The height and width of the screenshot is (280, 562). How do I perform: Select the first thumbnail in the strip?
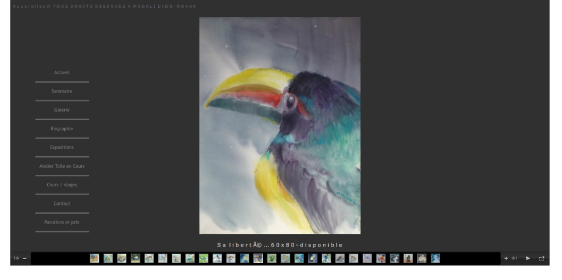pos(94,258)
